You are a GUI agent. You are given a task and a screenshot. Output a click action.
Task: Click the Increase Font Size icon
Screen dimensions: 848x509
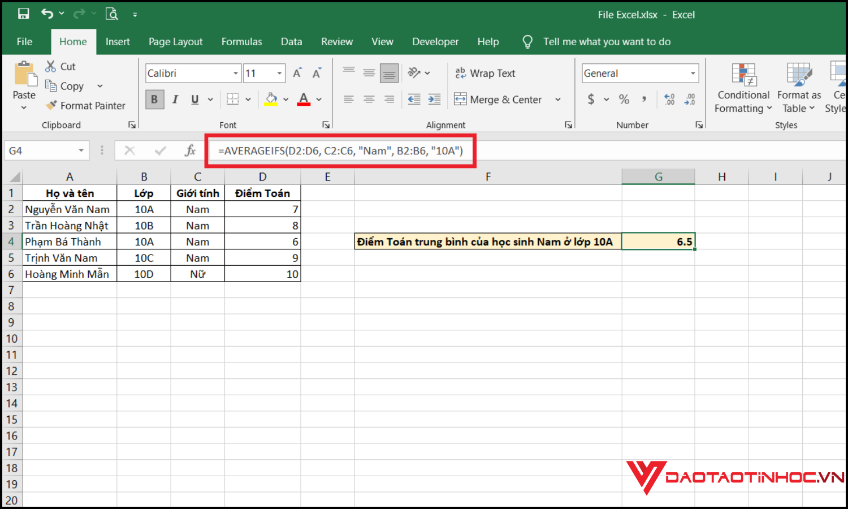297,74
